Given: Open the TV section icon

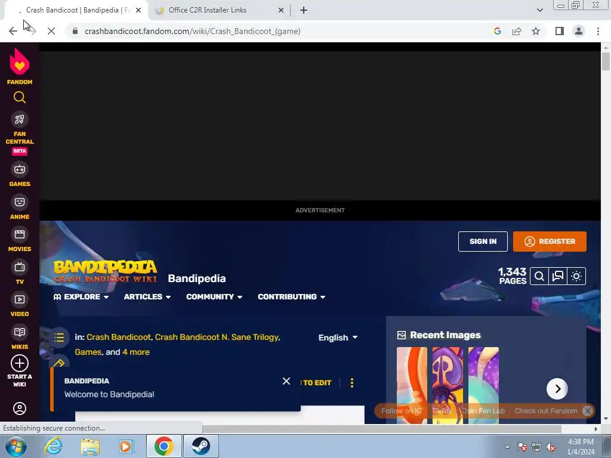Looking at the screenshot, I should point(20,267).
